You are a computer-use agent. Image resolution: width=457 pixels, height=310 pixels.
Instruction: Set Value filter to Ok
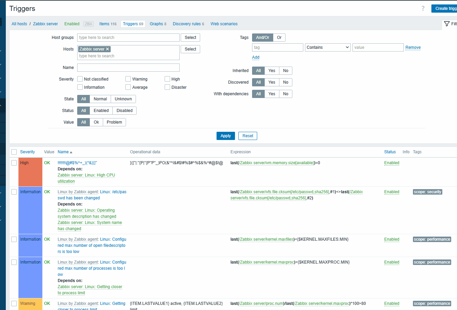point(97,122)
